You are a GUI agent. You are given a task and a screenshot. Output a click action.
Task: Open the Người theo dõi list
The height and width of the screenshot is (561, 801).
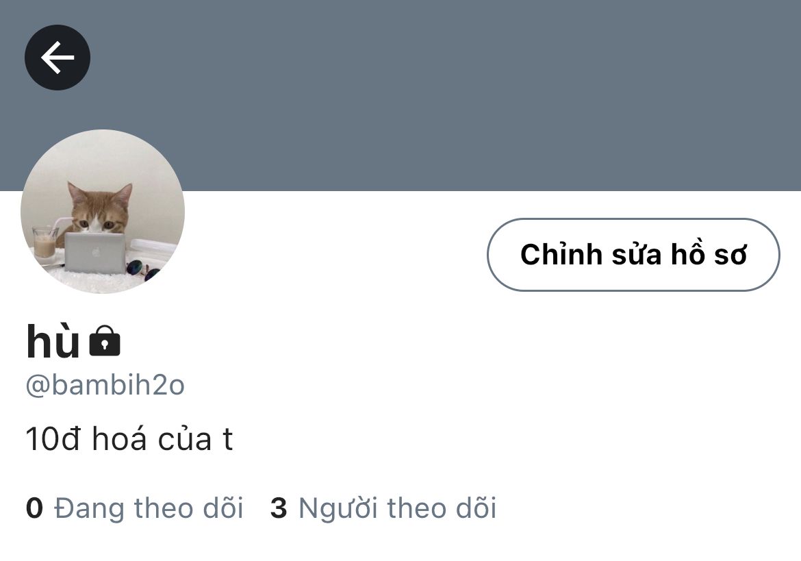pyautogui.click(x=398, y=508)
